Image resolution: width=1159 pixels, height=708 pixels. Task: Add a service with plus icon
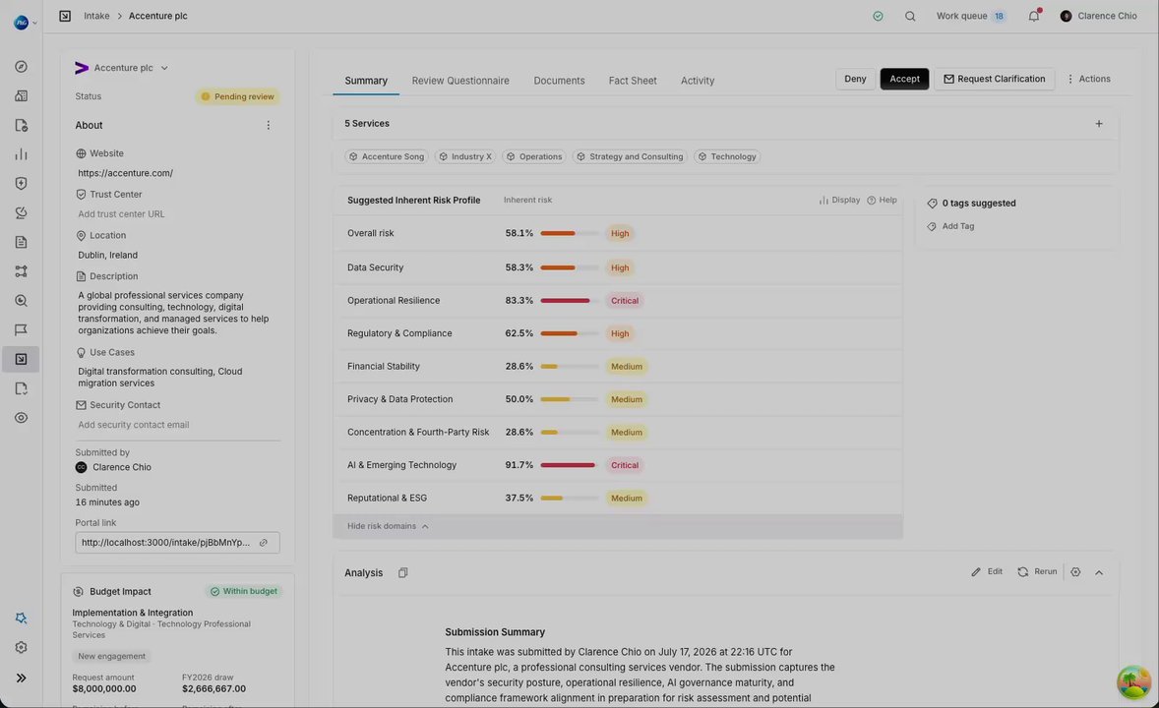[1098, 124]
